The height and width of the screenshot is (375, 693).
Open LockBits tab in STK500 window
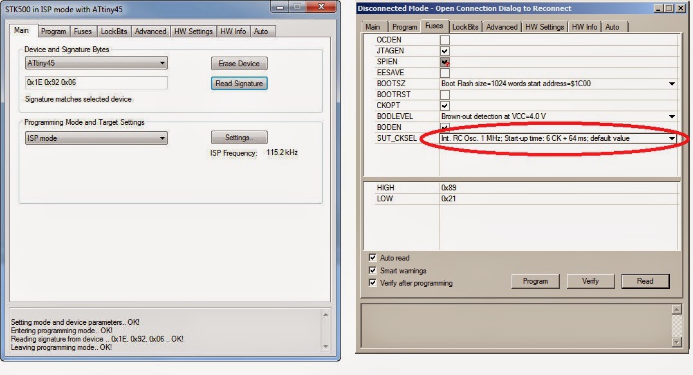click(114, 32)
